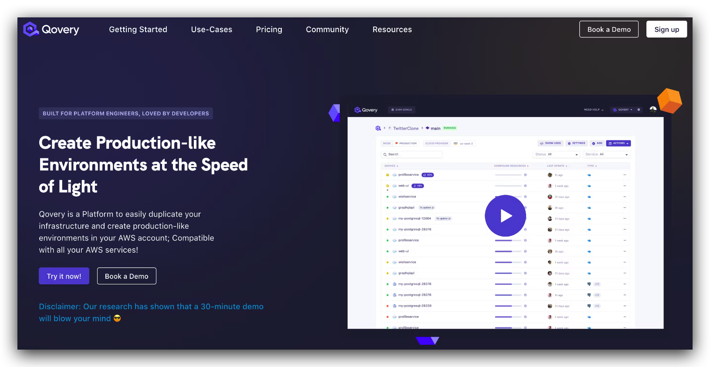Play the product demo video

pyautogui.click(x=505, y=216)
